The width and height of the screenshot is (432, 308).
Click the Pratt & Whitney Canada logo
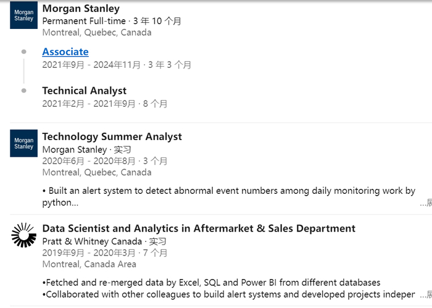tap(23, 235)
